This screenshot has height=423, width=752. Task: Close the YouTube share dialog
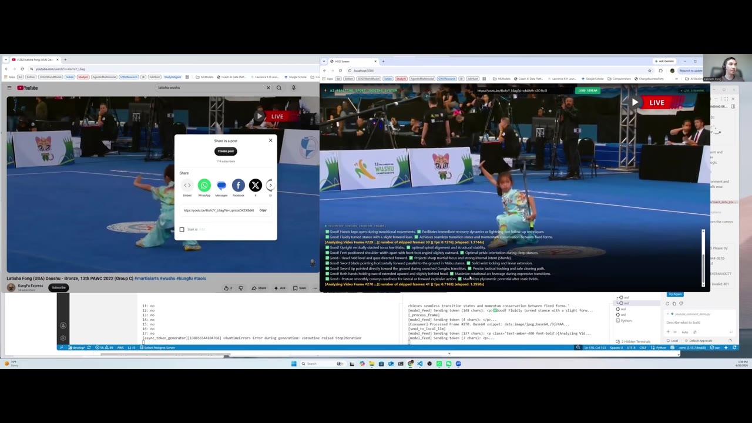coord(270,140)
